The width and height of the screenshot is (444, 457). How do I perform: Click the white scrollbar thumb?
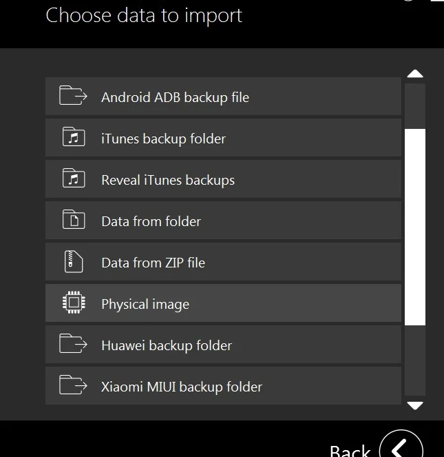click(415, 227)
